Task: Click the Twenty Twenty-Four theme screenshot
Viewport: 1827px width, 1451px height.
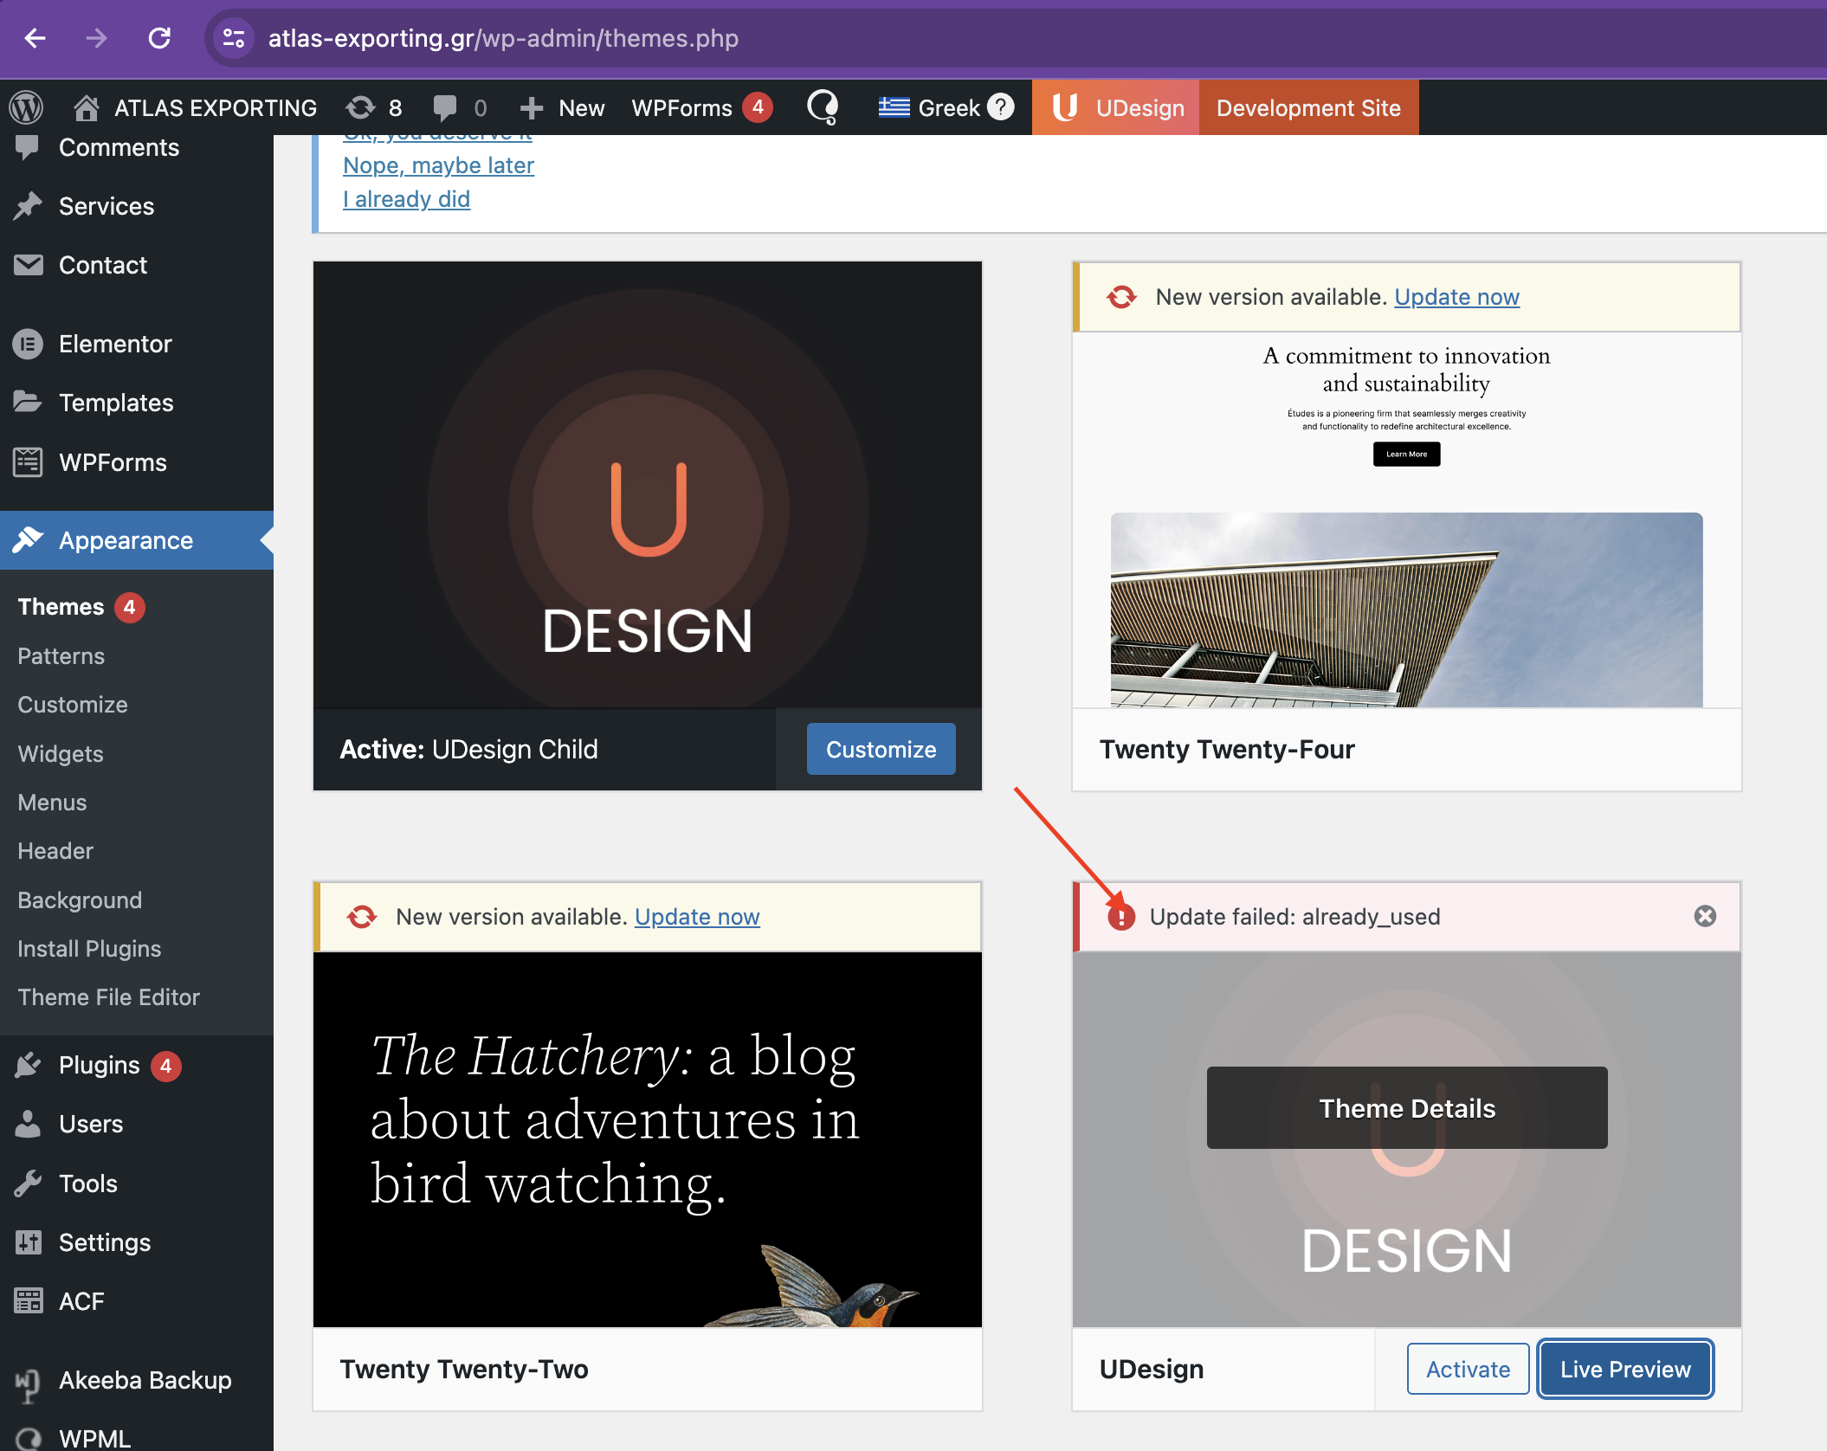Action: click(x=1406, y=519)
